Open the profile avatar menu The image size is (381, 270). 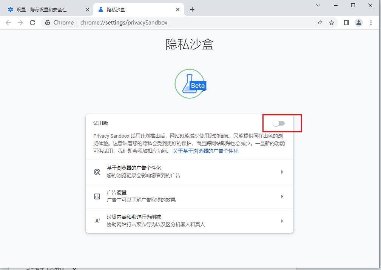pos(359,23)
